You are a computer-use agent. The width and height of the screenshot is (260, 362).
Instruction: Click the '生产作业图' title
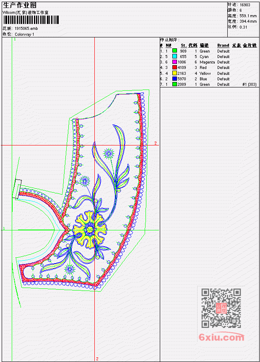(20, 5)
